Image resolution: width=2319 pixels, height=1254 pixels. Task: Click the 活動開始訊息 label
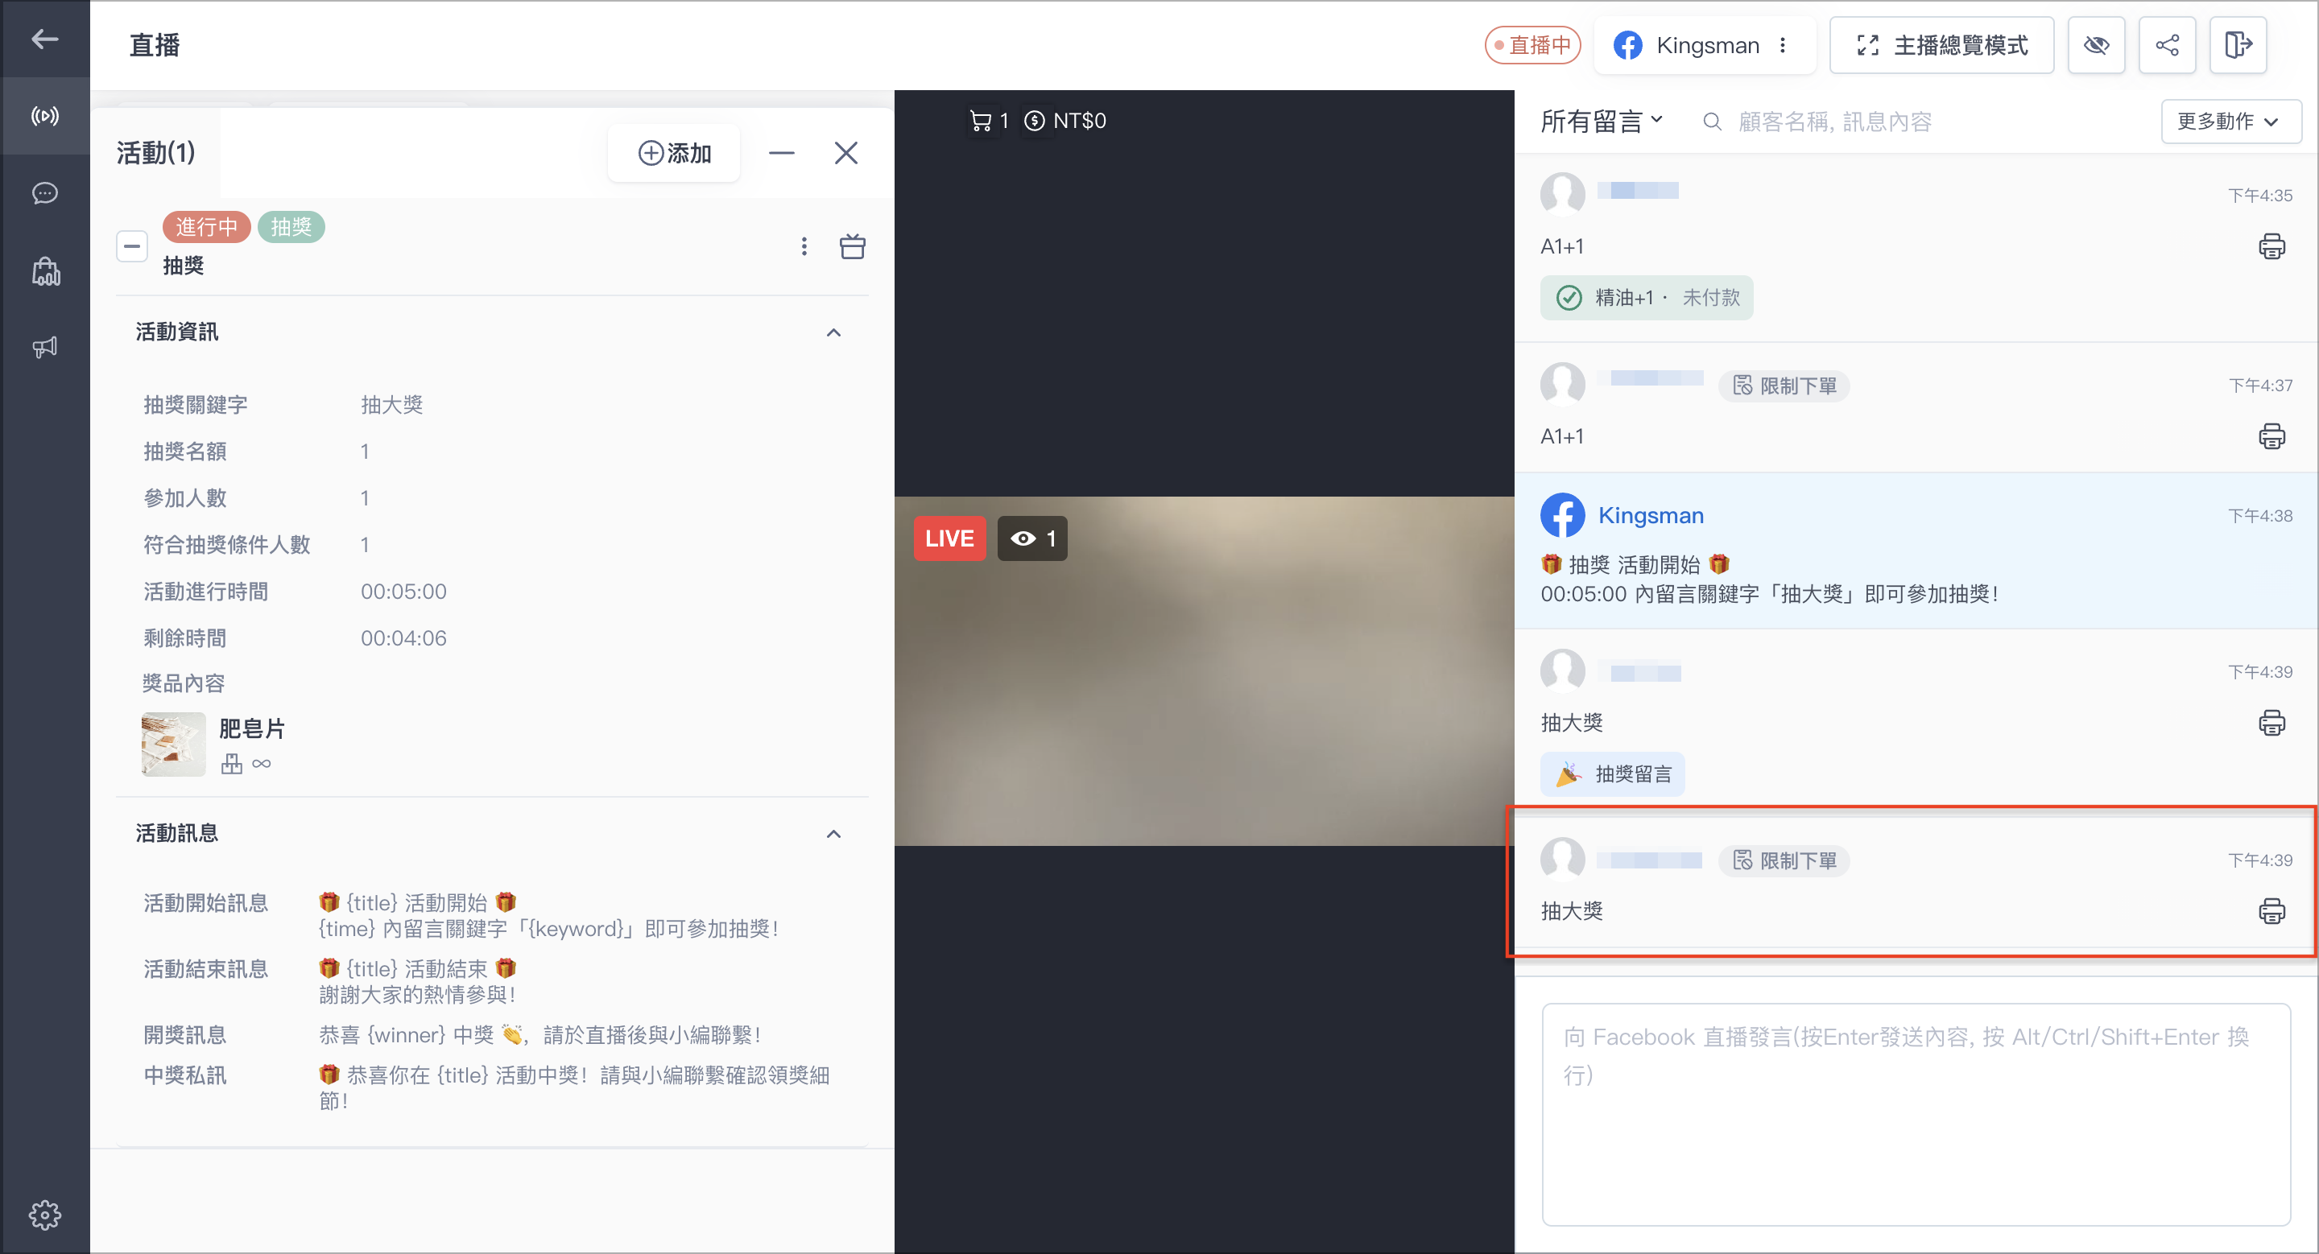click(205, 902)
